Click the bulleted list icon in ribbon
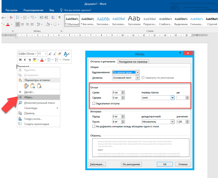Image resolution: width=218 pixels, height=178 pixels. tap(18, 17)
